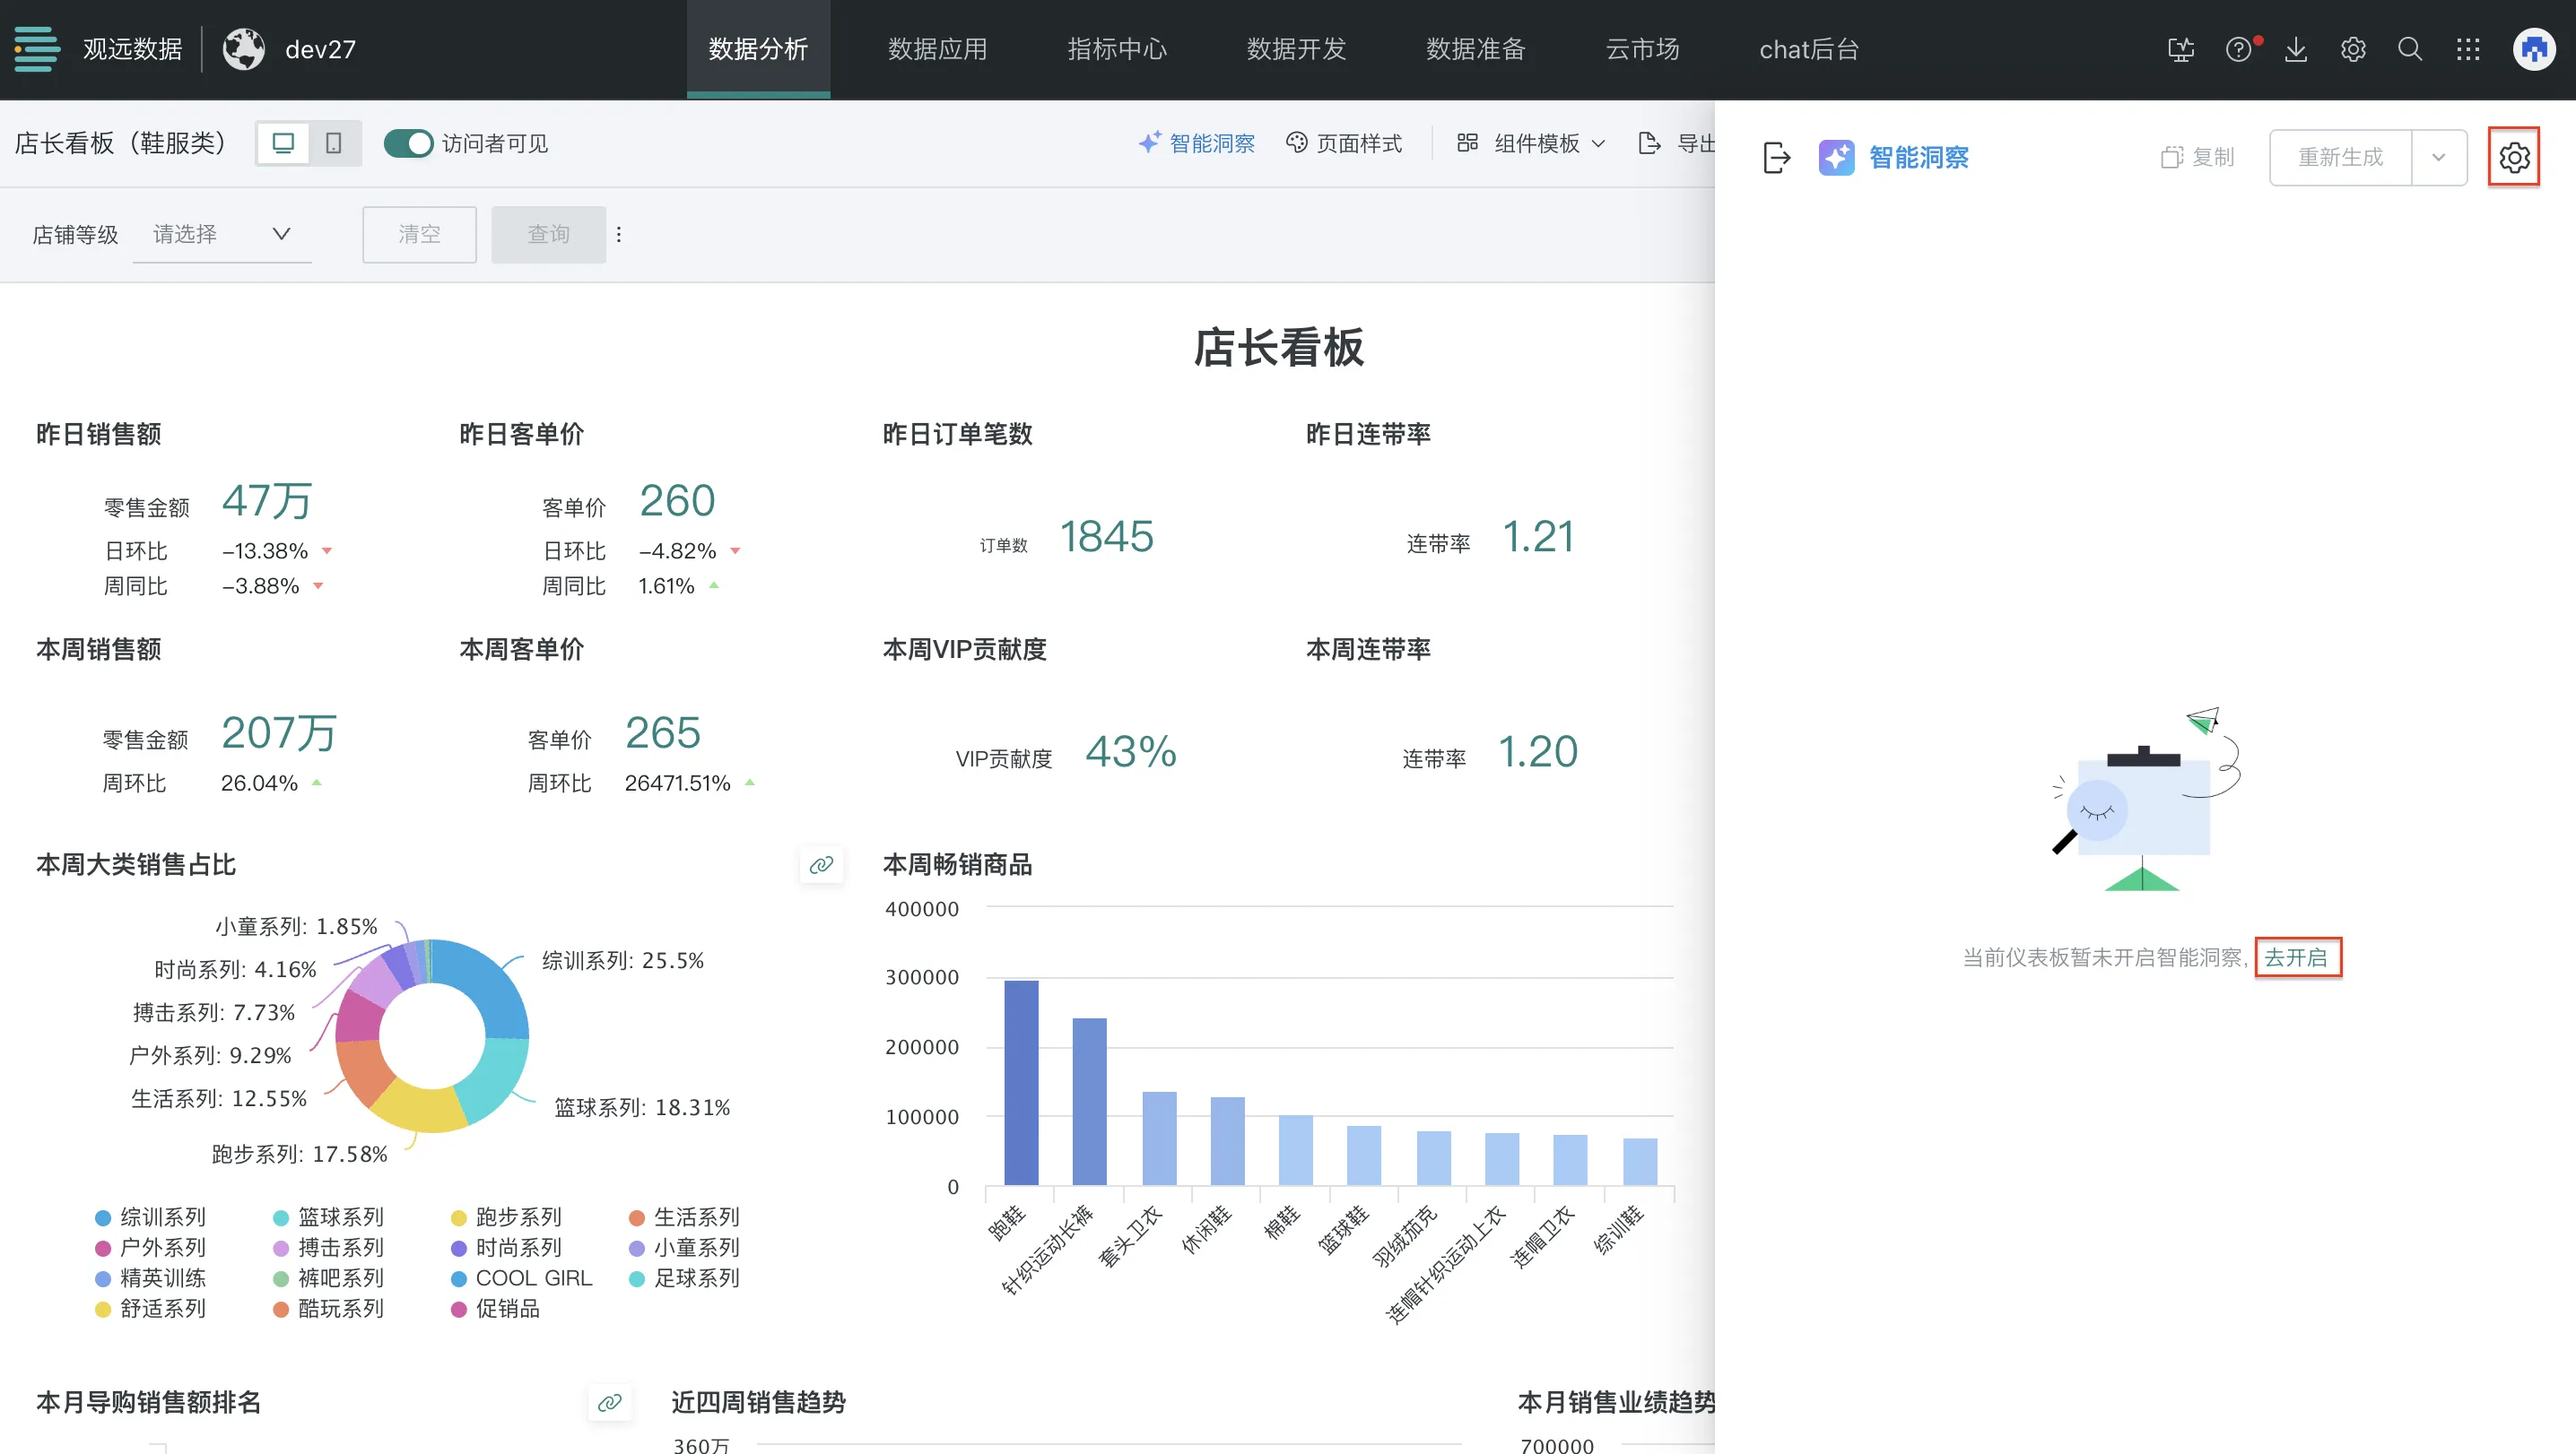Switch to mobile layout view icon

point(334,143)
